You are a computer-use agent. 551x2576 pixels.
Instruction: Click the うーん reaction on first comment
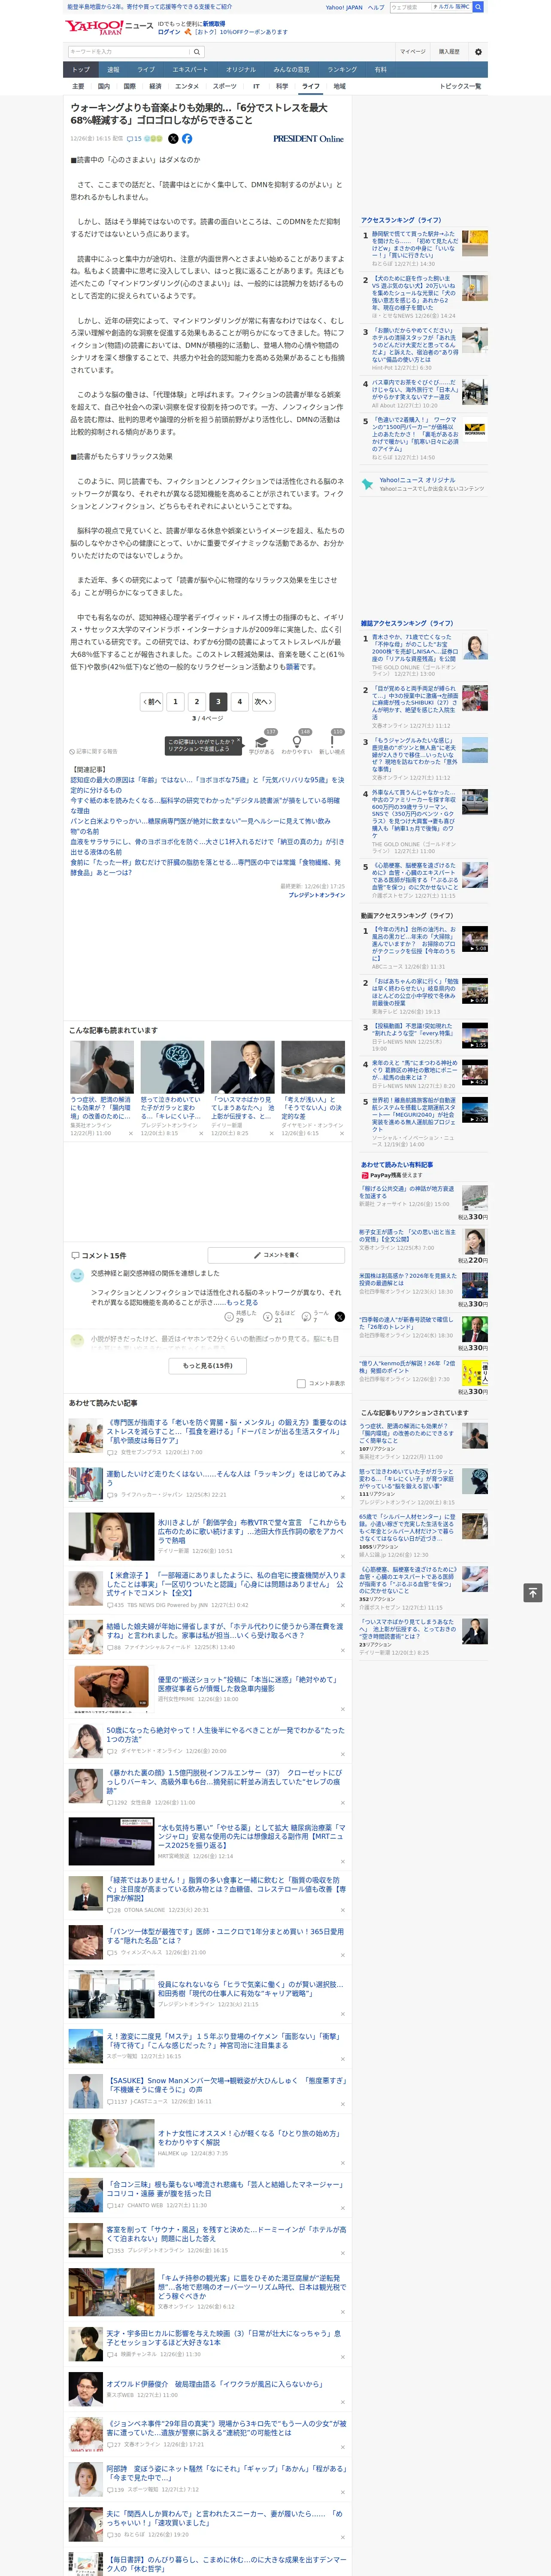[x=316, y=1317]
